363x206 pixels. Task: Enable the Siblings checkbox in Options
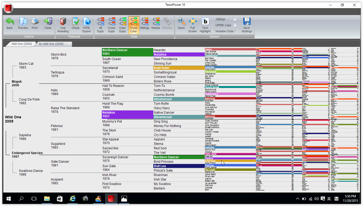(x=235, y=19)
